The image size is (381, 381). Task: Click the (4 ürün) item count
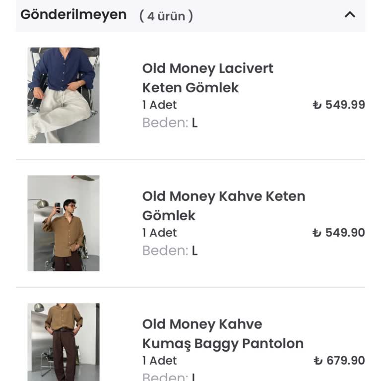coord(166,16)
